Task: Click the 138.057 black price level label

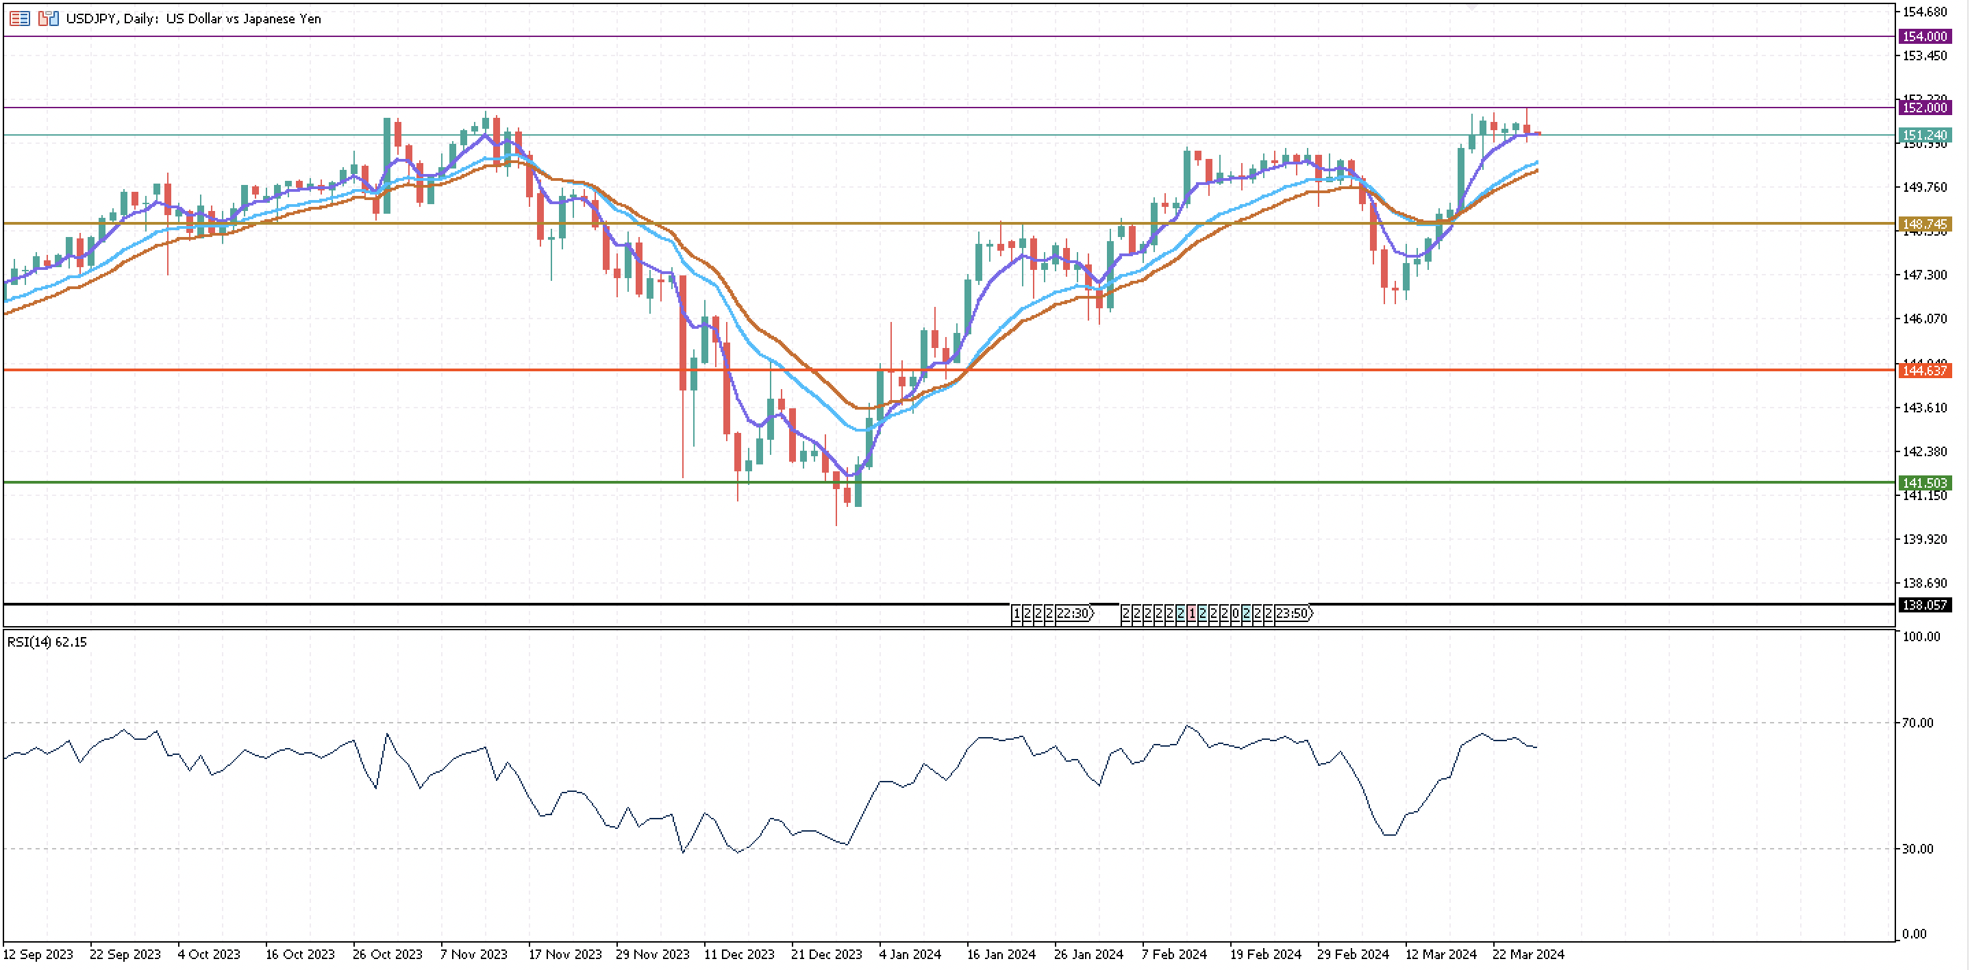Action: [1924, 605]
